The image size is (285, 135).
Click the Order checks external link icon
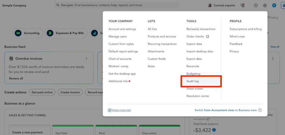point(207,37)
